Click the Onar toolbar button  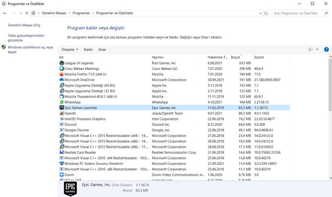point(102,49)
